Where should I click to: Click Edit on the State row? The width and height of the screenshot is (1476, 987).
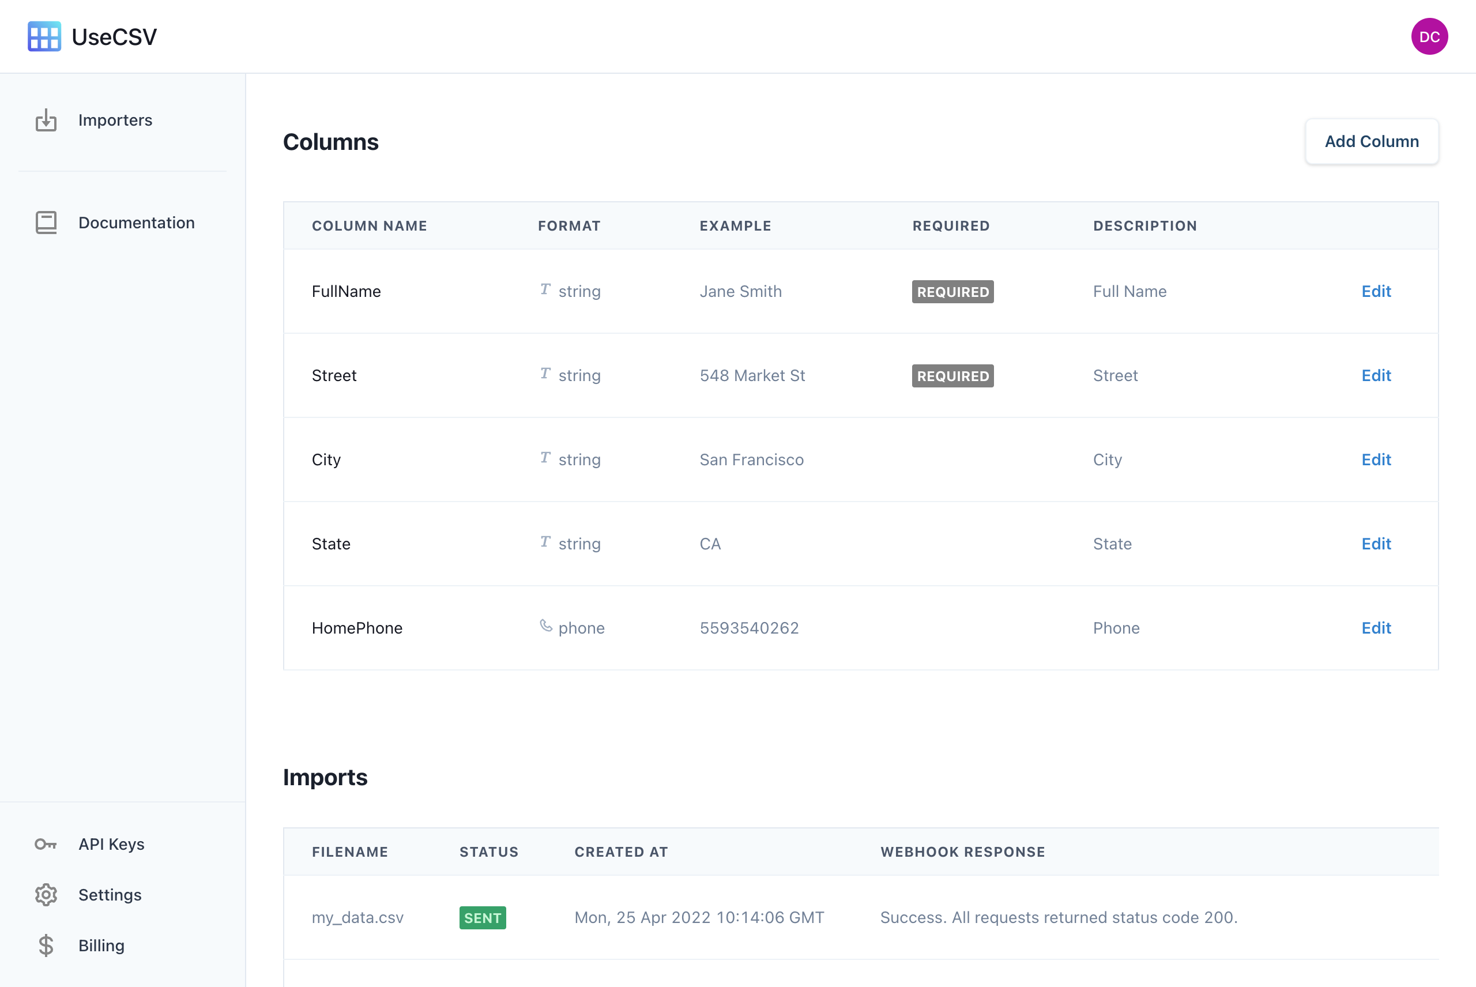(1376, 543)
